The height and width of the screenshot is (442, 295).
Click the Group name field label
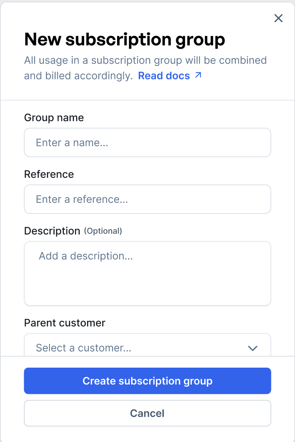click(x=54, y=117)
